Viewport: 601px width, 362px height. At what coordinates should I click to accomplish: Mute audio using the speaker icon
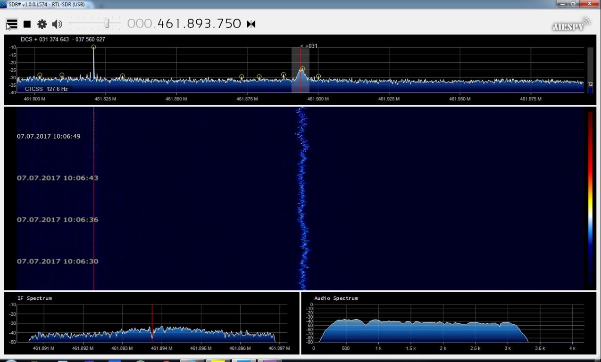[57, 24]
